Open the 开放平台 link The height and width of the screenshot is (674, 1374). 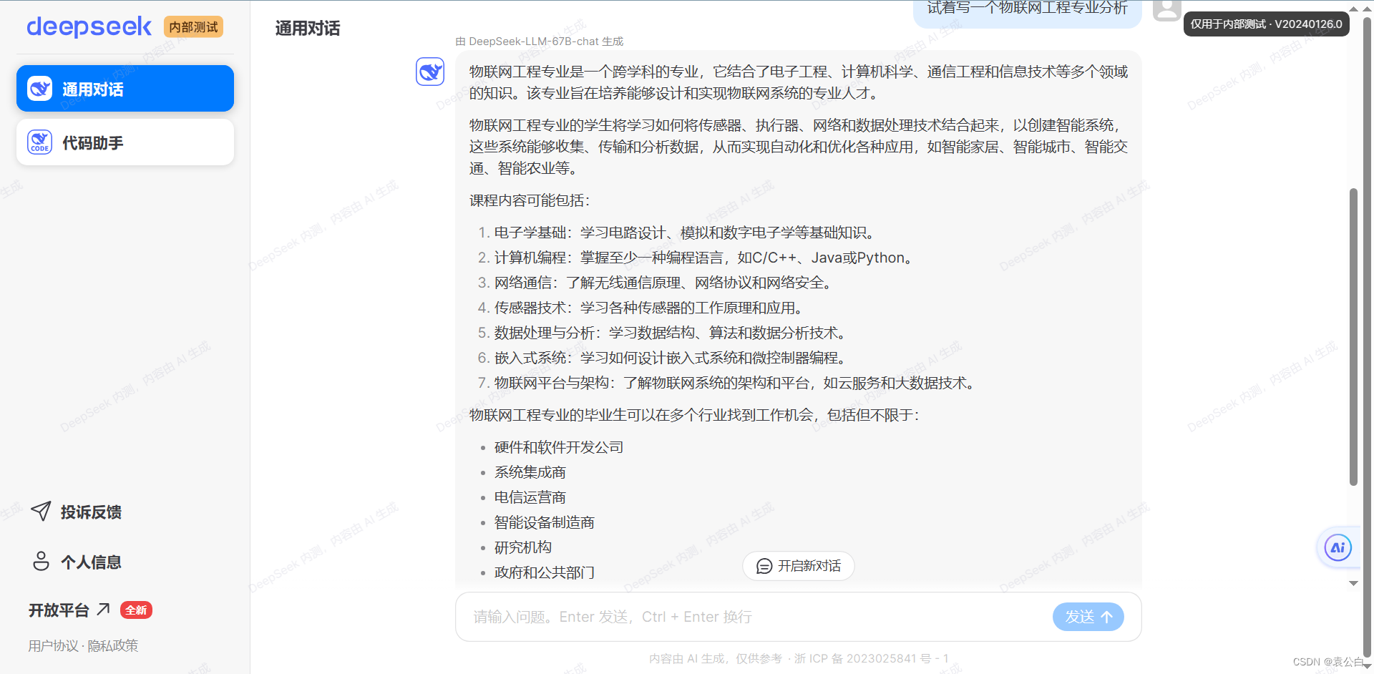click(x=69, y=610)
